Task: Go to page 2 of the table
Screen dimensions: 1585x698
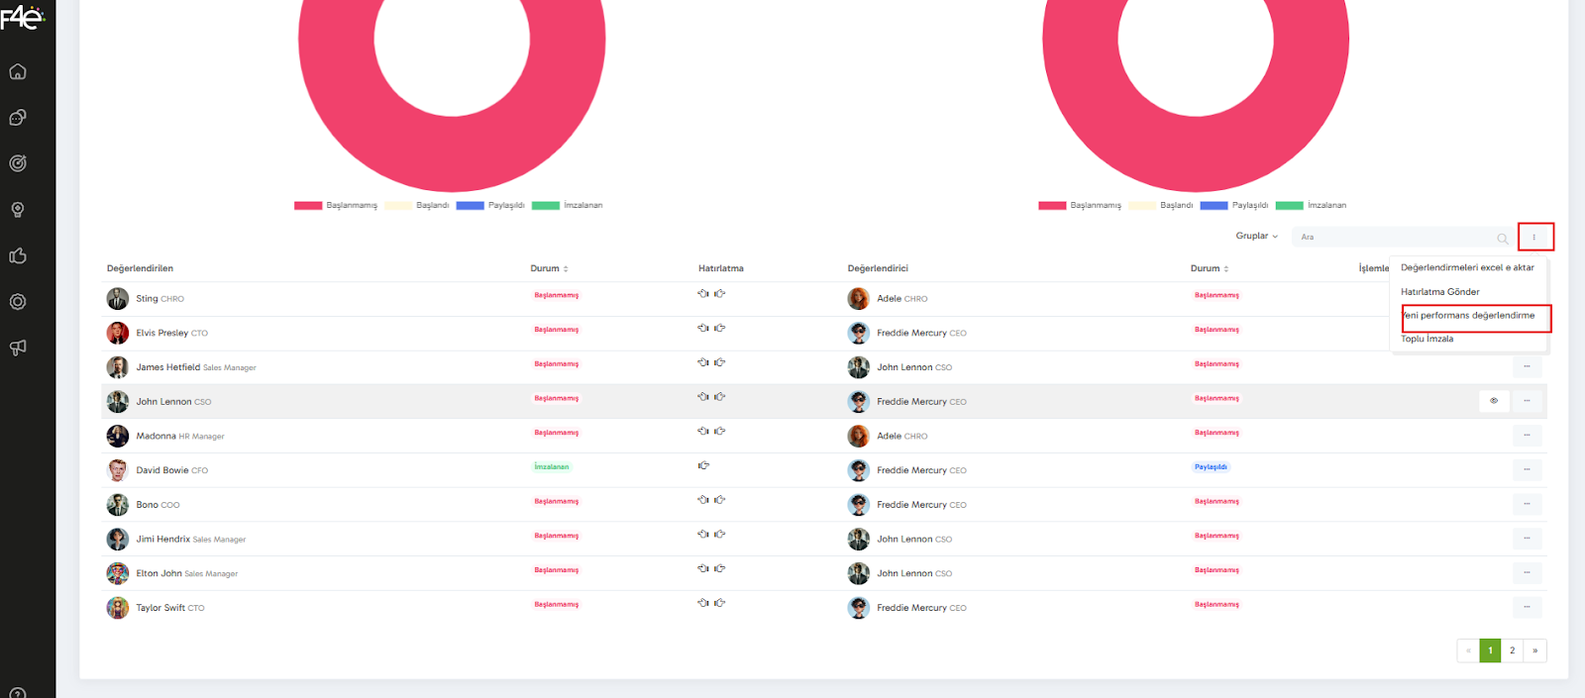Action: click(1512, 650)
